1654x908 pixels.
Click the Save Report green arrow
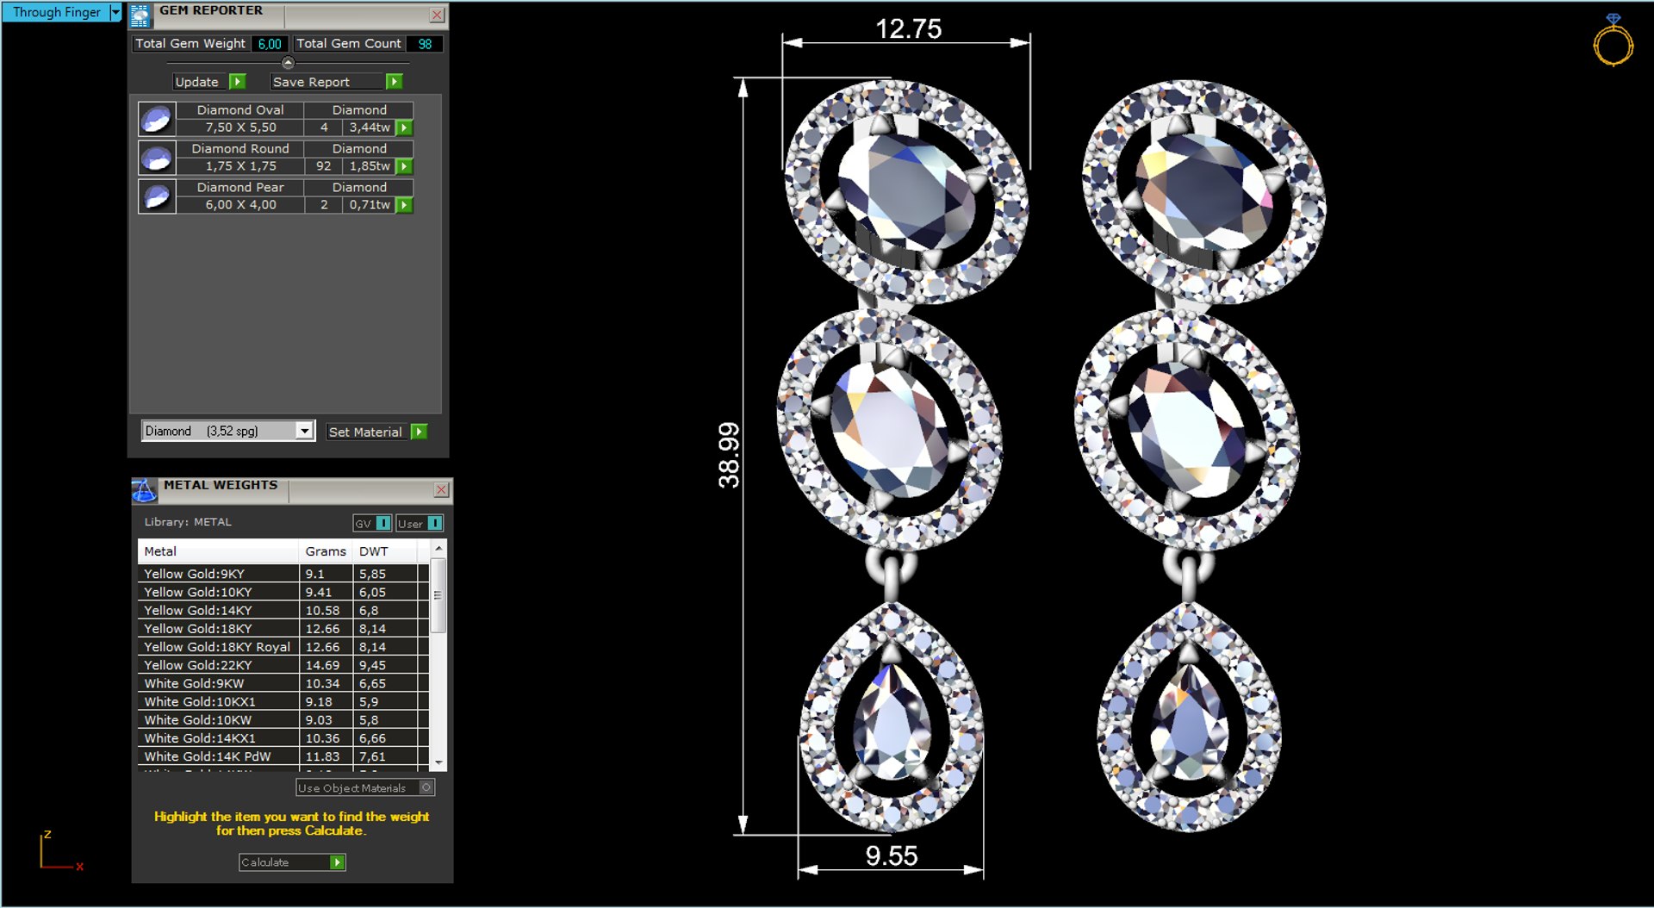(x=394, y=82)
